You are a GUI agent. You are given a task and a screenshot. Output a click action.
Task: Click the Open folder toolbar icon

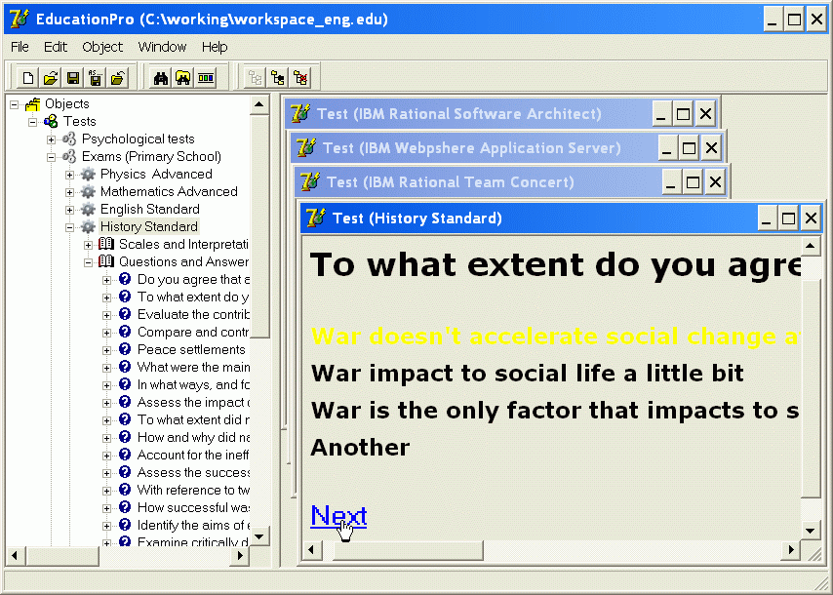point(51,78)
